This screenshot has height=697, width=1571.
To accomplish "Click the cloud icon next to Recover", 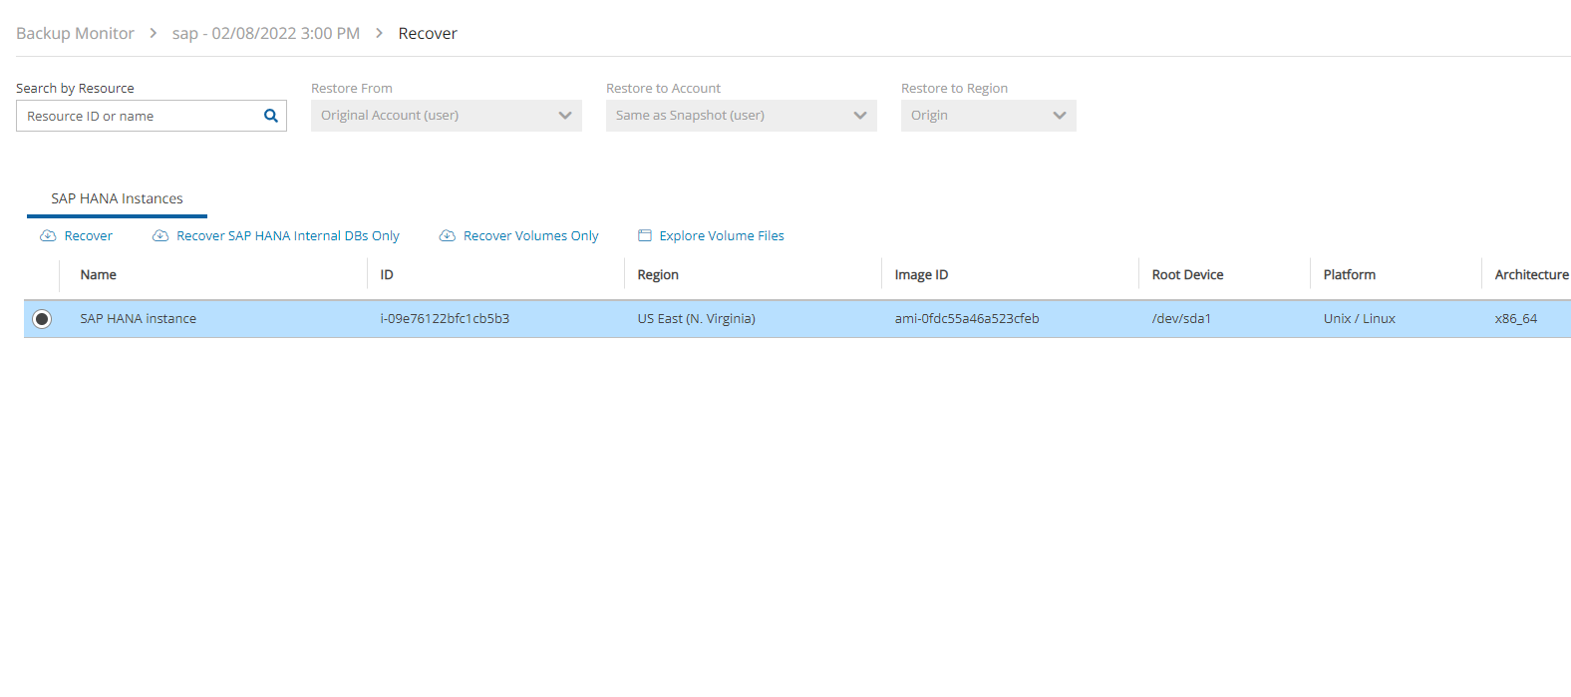I will 48,236.
